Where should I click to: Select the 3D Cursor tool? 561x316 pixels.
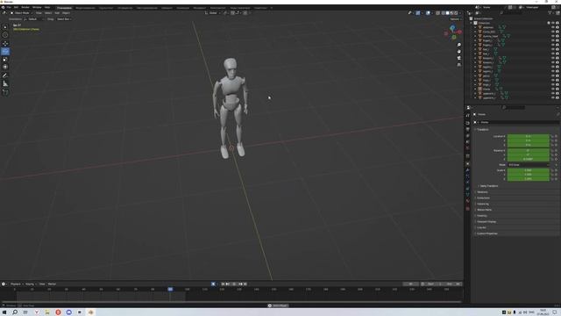pyautogui.click(x=5, y=35)
